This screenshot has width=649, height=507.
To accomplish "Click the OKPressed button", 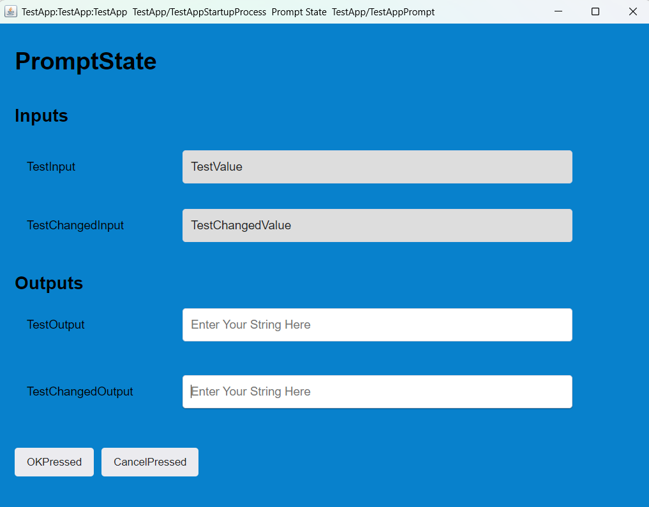I will point(54,462).
